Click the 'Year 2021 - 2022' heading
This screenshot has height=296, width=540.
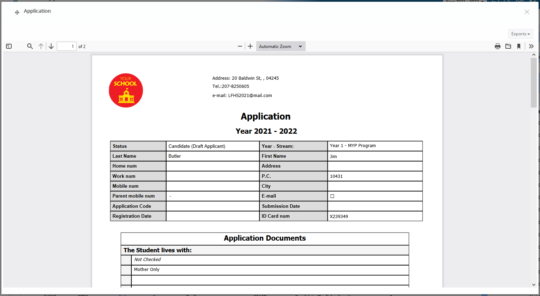(266, 131)
